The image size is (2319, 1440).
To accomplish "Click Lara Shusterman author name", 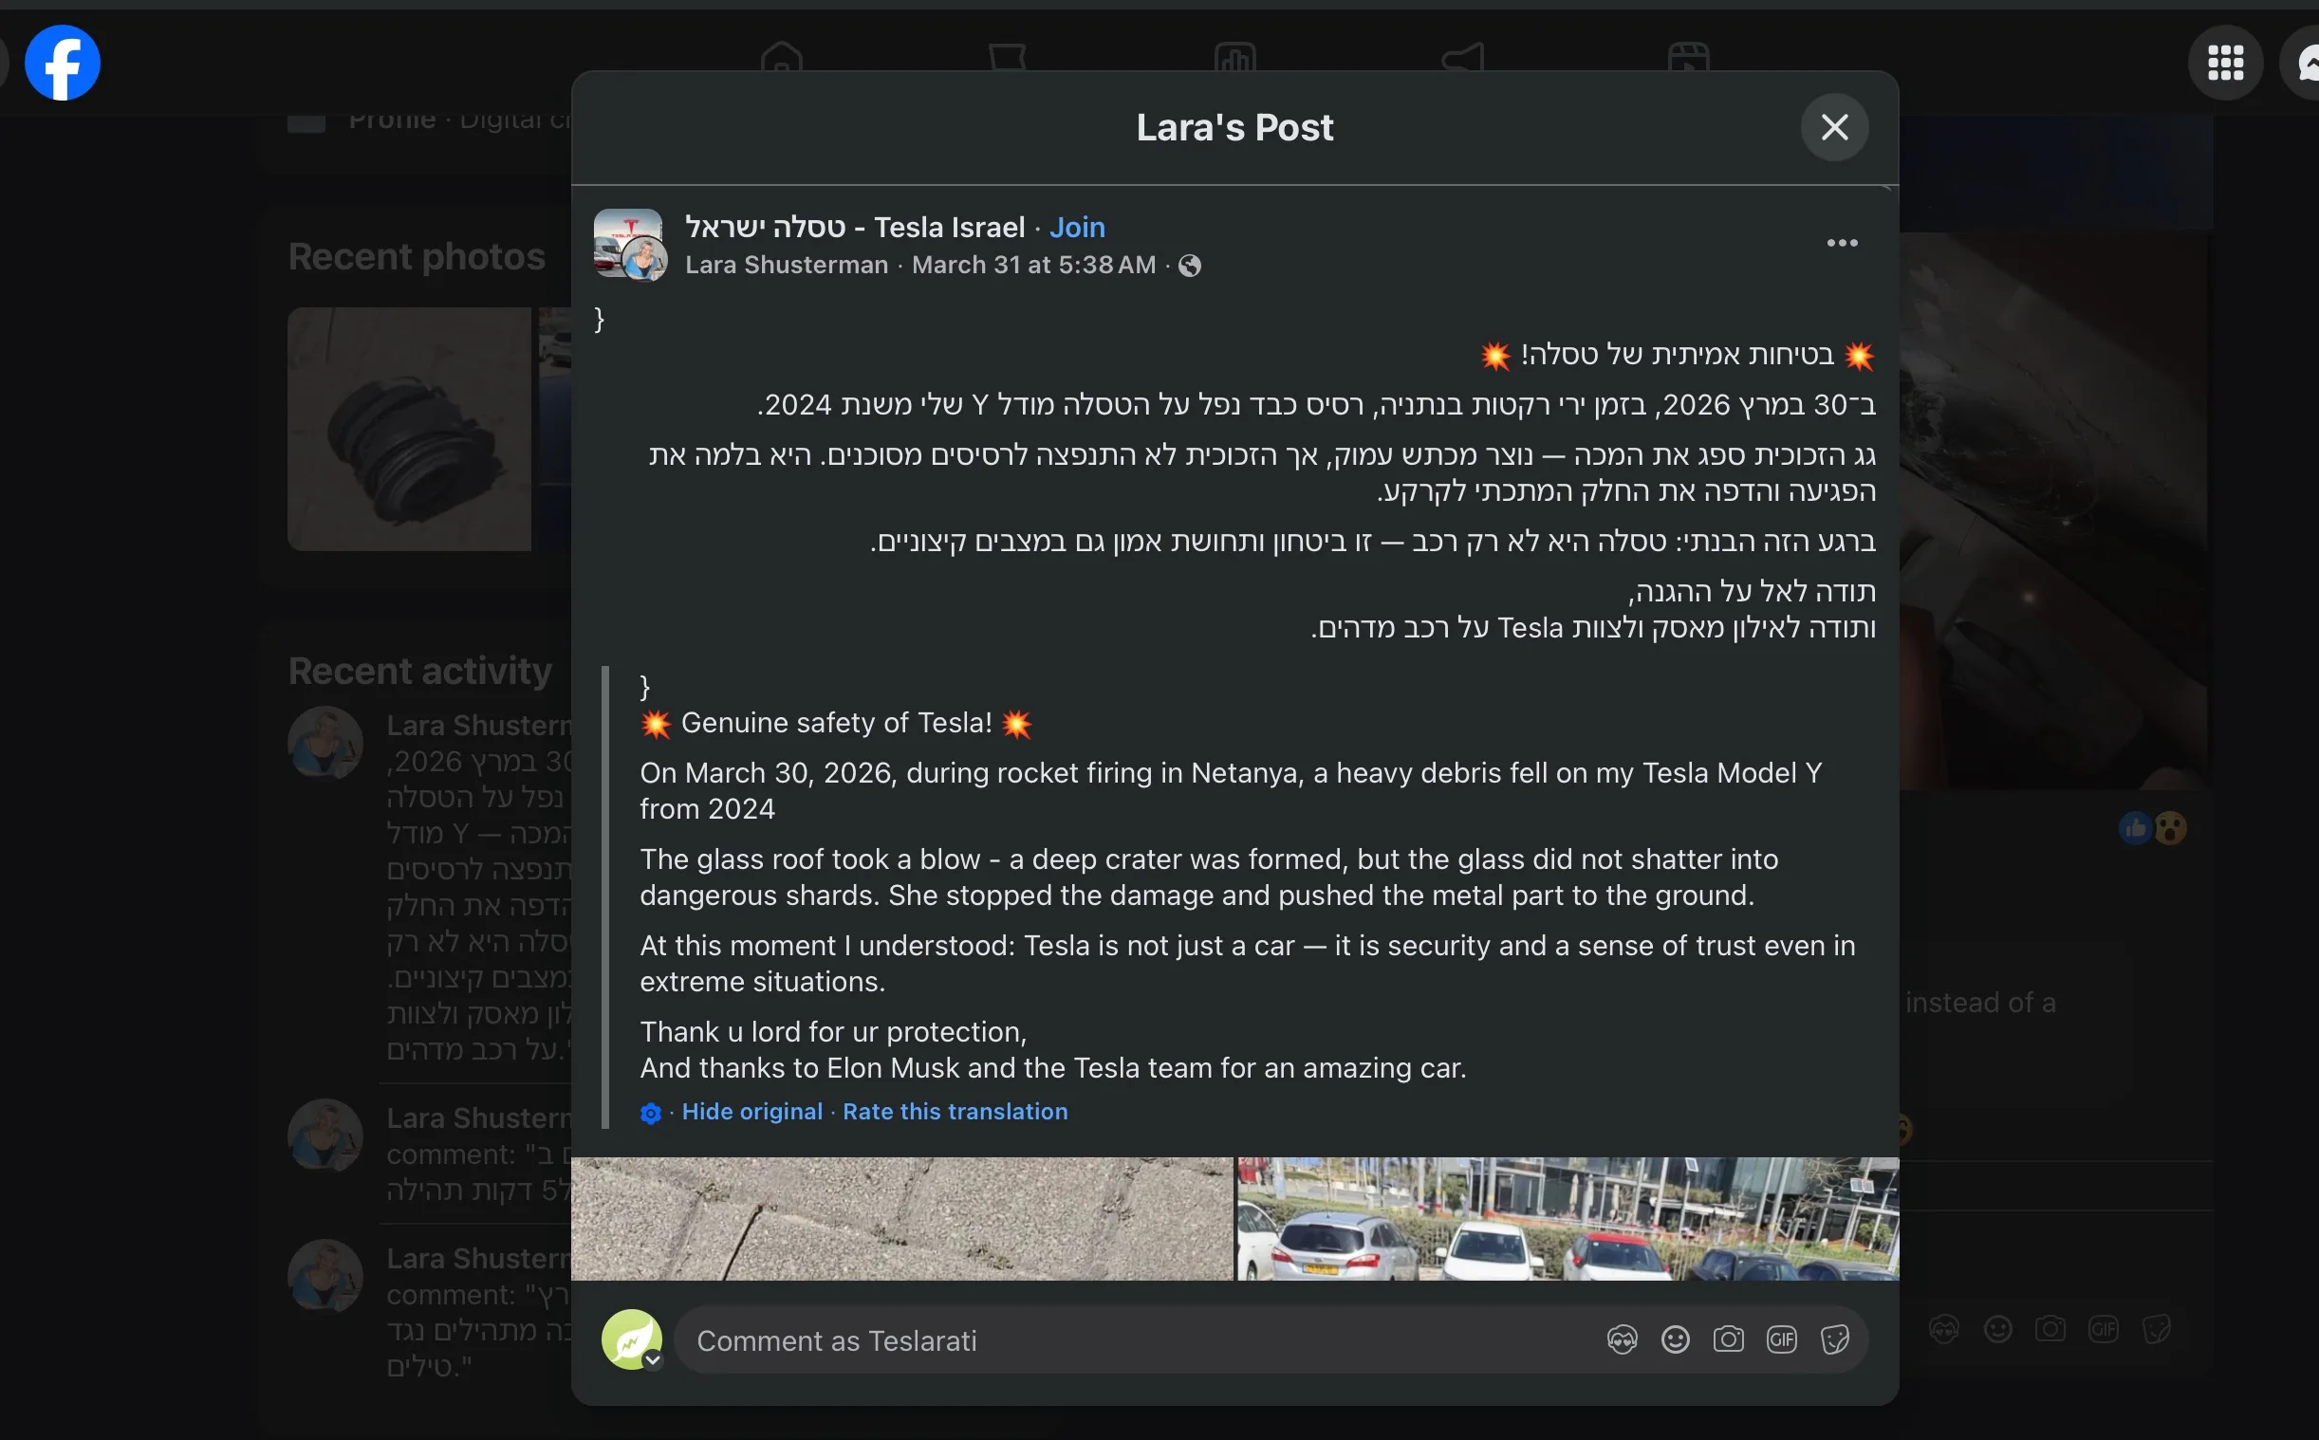I will 786,266.
